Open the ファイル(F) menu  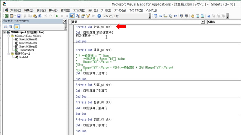pos(15,10)
